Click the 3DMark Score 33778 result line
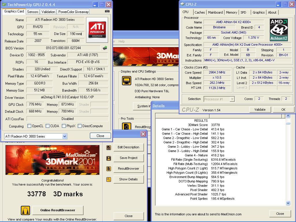Screen dimensions: 296x222 click(x=204, y=125)
